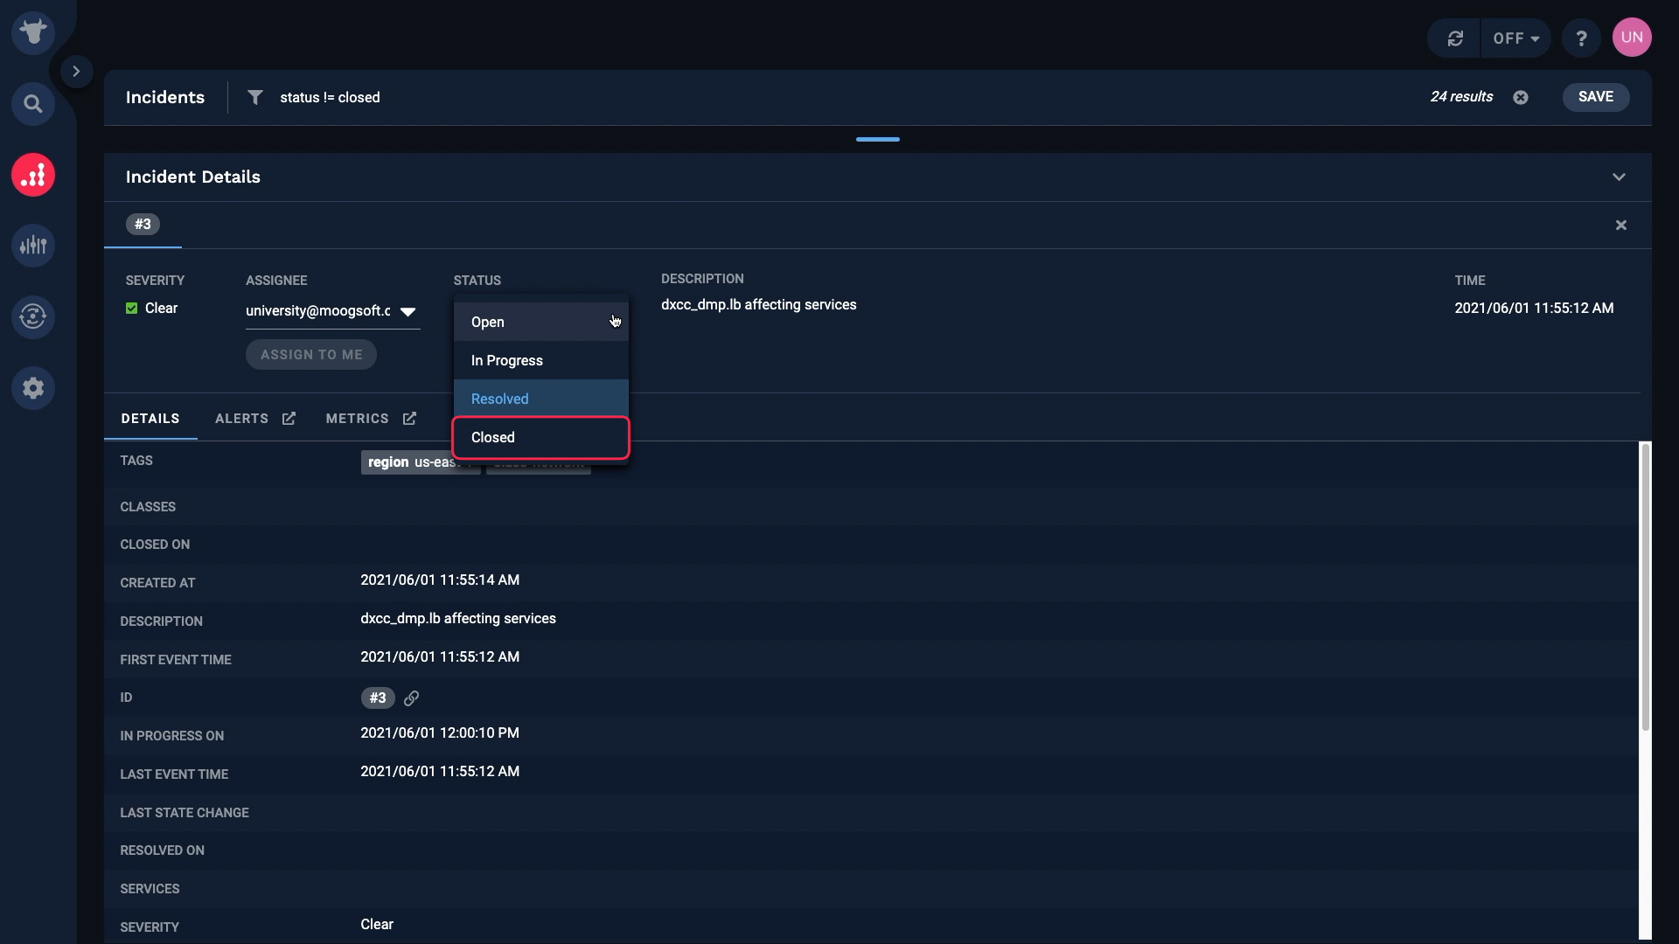
Task: Open the settings gear icon in sidebar
Action: click(x=33, y=387)
